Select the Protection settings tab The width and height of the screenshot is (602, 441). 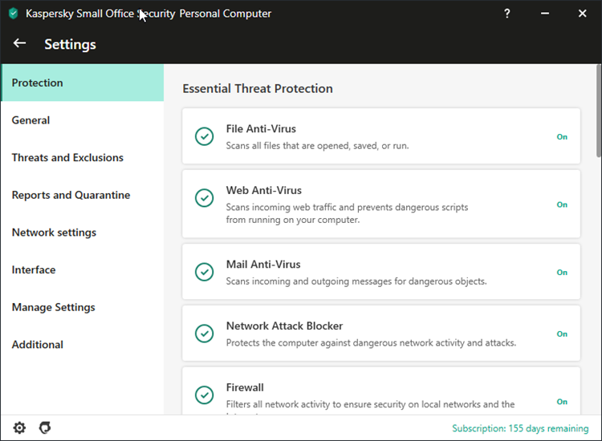(82, 83)
